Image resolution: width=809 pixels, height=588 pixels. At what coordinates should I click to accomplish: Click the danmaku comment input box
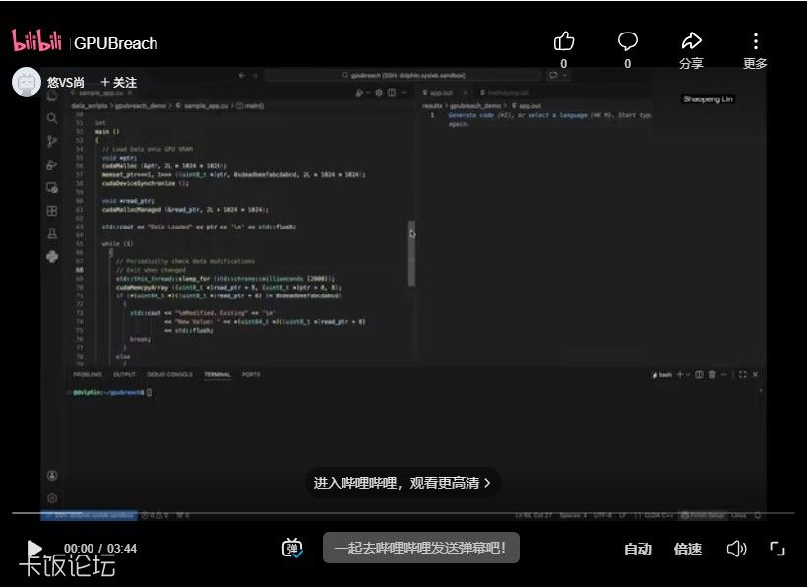point(420,548)
